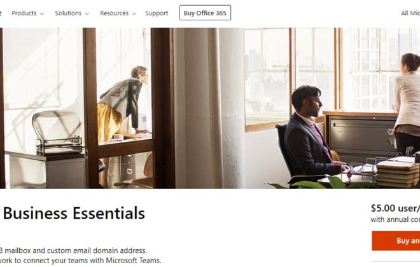Viewport: 420px width, 267px height.
Task: Go to the Support page link
Action: 157,13
